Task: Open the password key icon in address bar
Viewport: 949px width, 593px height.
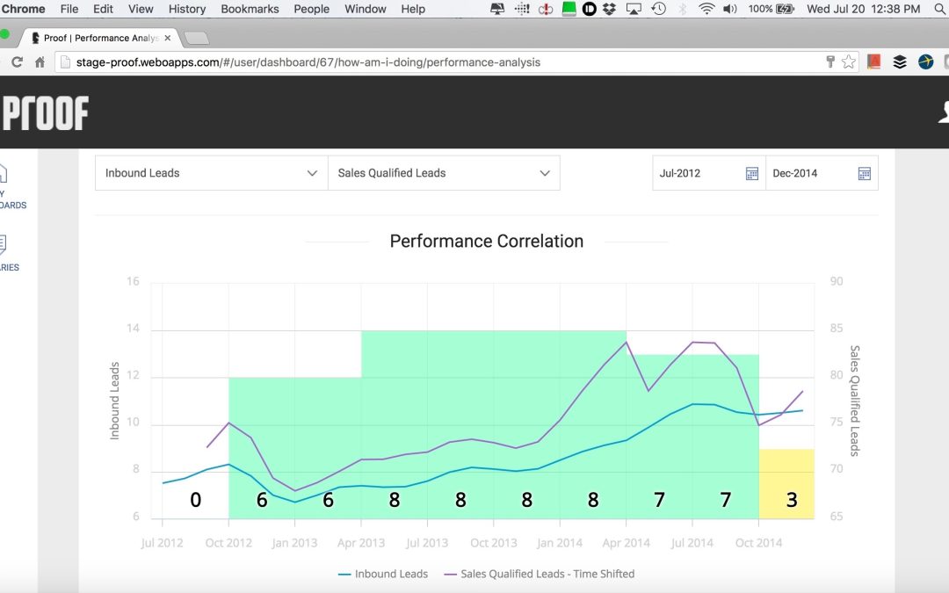Action: click(830, 61)
